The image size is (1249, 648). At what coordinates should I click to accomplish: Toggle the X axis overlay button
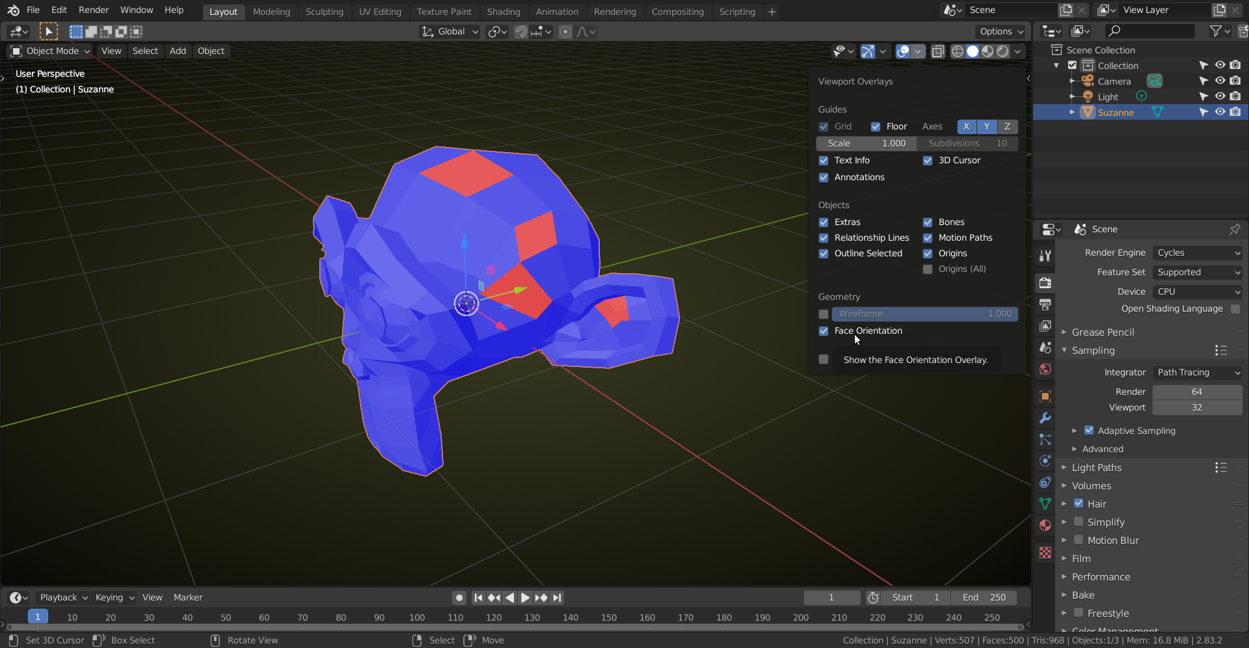coord(967,127)
